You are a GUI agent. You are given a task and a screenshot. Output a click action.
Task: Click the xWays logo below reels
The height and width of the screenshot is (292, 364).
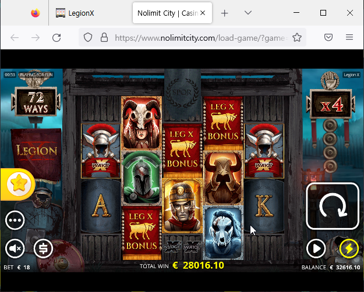(x=192, y=247)
